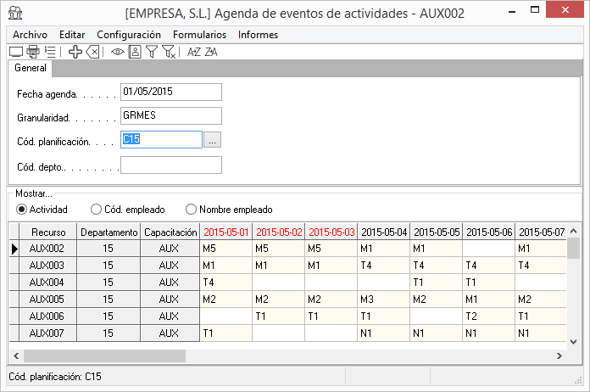Click the remove filter icon
590x392 pixels.
pos(169,52)
